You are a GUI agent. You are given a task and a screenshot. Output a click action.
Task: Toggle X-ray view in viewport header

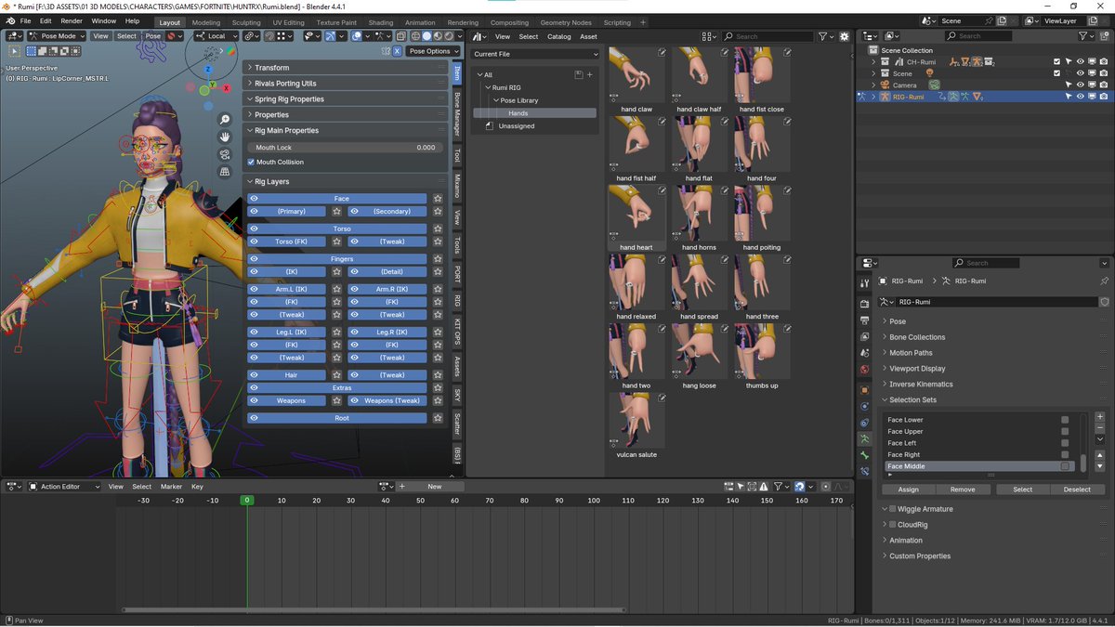pyautogui.click(x=401, y=36)
